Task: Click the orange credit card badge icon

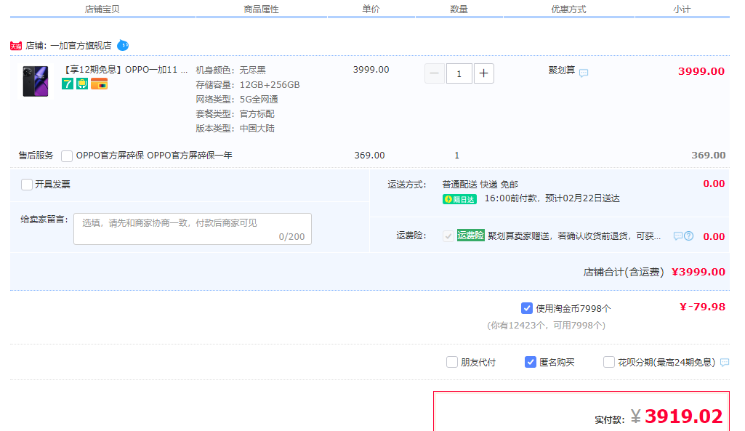Action: click(99, 84)
